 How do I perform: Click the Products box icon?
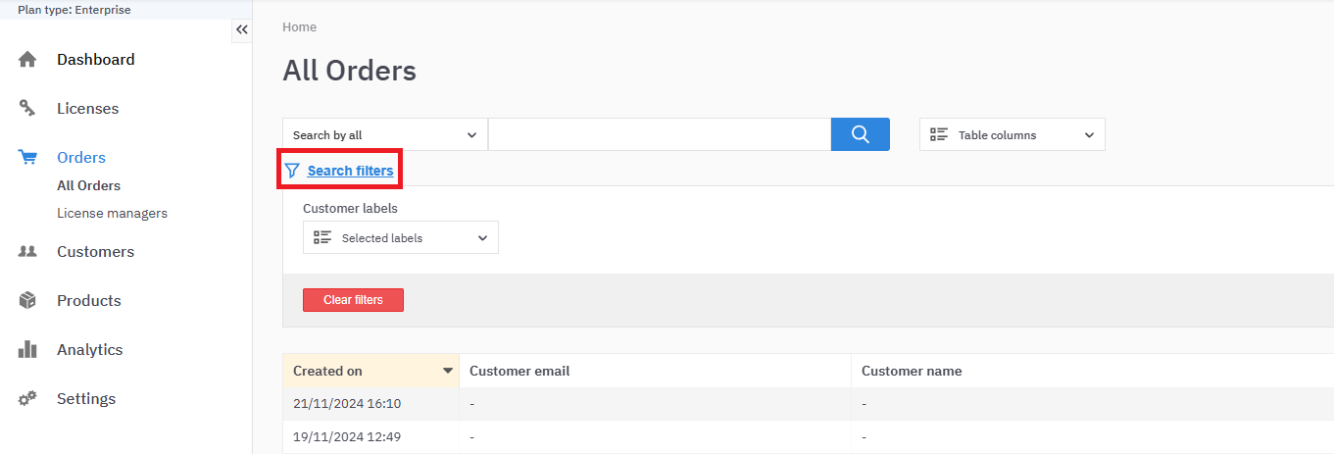(x=27, y=301)
